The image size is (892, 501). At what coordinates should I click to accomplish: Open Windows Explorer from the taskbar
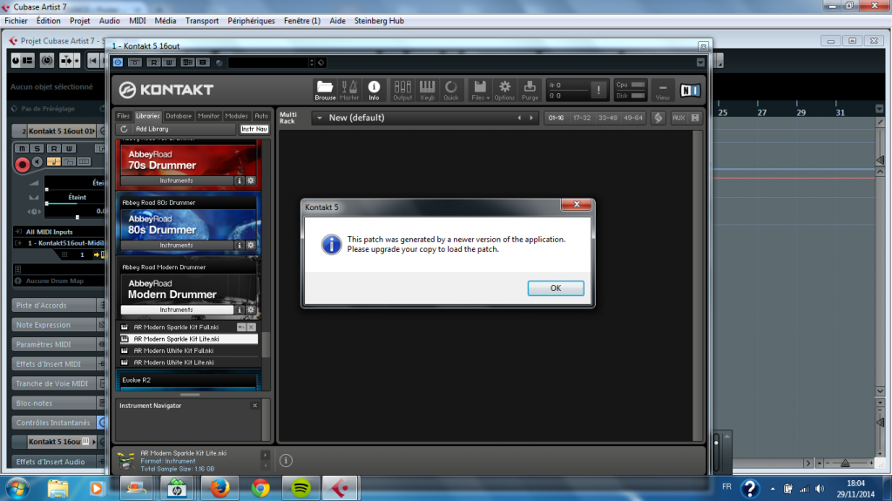(57, 488)
